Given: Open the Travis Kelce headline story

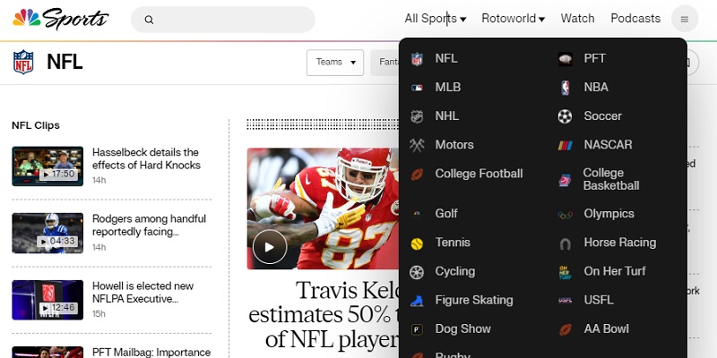Looking at the screenshot, I should click(324, 314).
